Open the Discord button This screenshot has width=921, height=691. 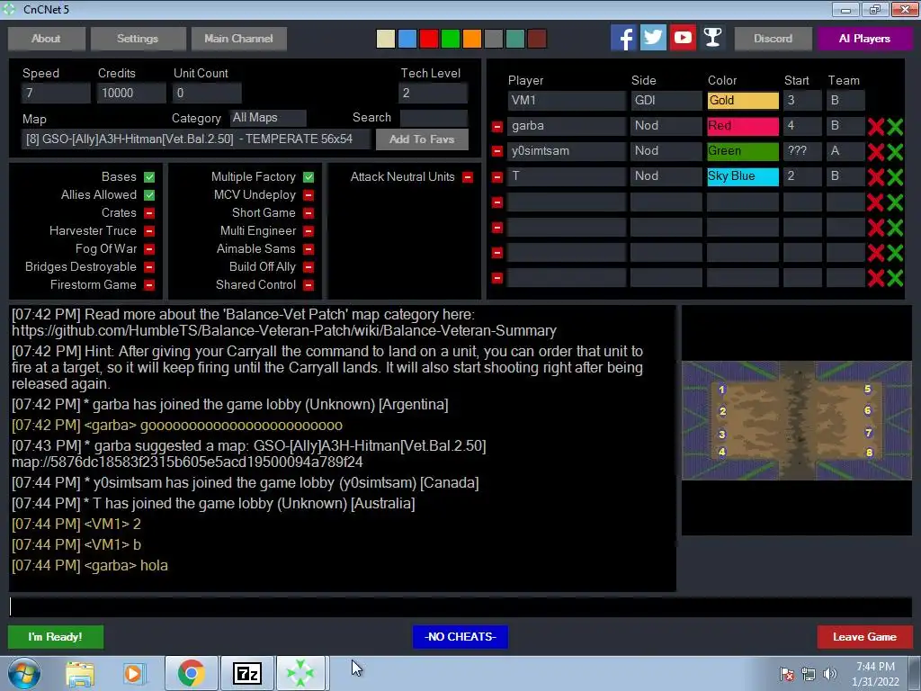click(773, 38)
